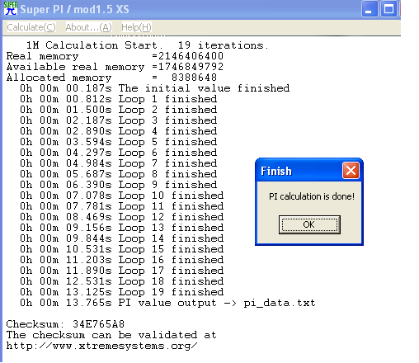Click the 1M Calculation Start line
Image resolution: width=419 pixels, height=363 pixels.
point(148,45)
